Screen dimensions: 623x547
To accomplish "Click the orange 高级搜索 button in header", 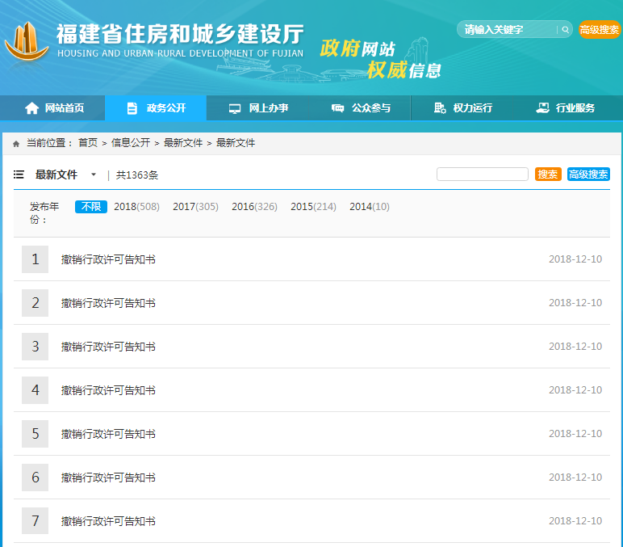I will coord(599,30).
